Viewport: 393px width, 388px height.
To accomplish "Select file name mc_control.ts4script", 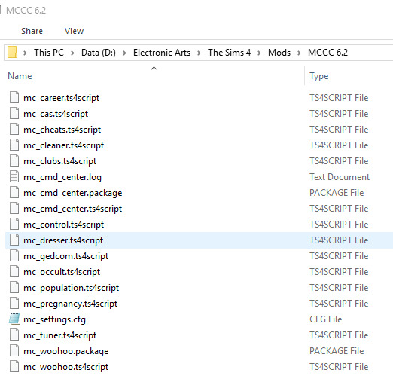I will pyautogui.click(x=64, y=225).
